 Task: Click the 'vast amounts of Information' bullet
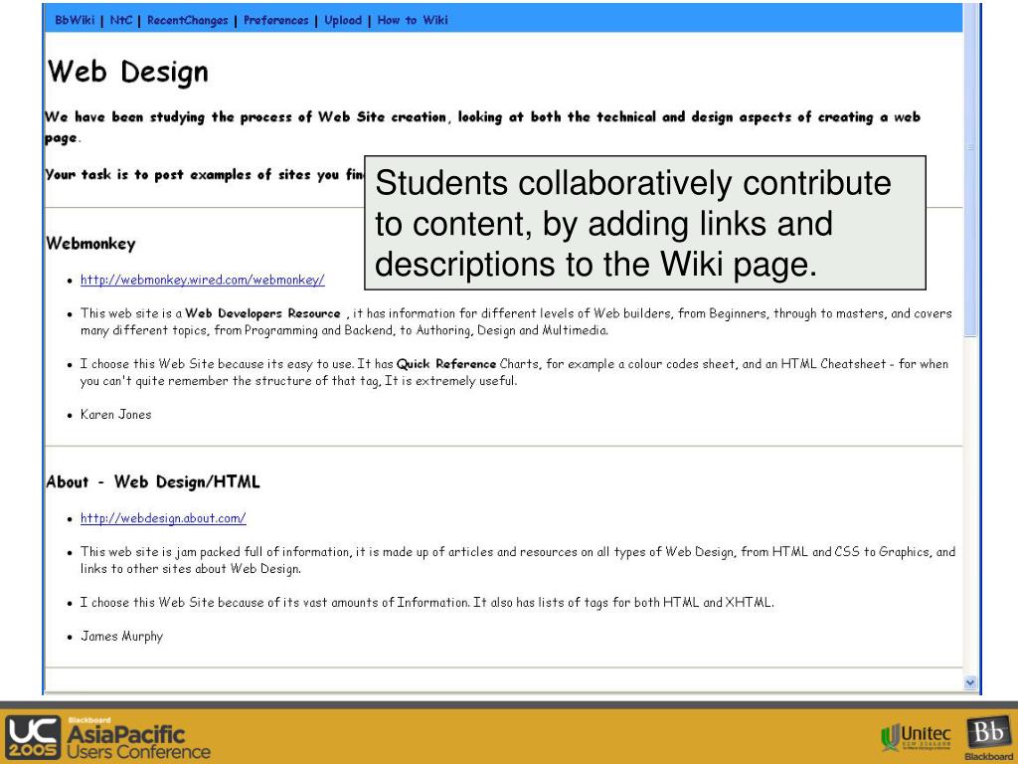(427, 602)
